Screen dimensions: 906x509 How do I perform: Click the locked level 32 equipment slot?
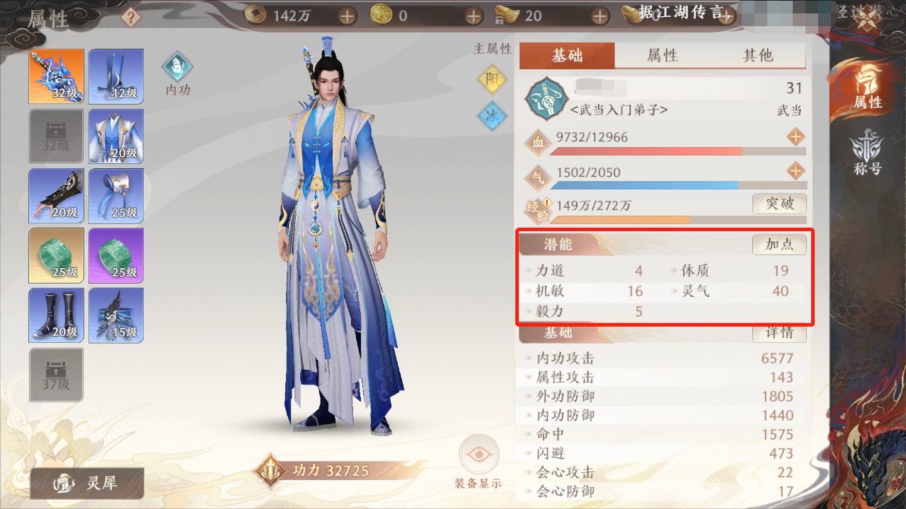click(x=56, y=136)
